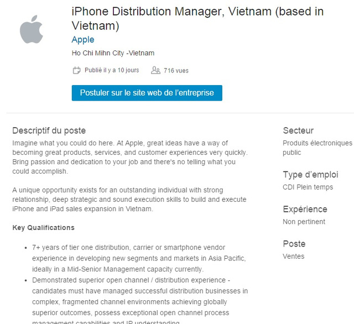Click the Ho Chi Mihn City location text
354x324 pixels.
pyautogui.click(x=113, y=53)
